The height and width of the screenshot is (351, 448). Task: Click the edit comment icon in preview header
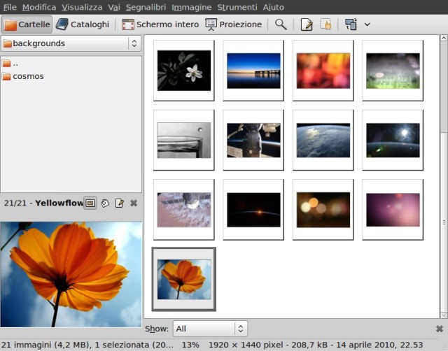pyautogui.click(x=119, y=203)
